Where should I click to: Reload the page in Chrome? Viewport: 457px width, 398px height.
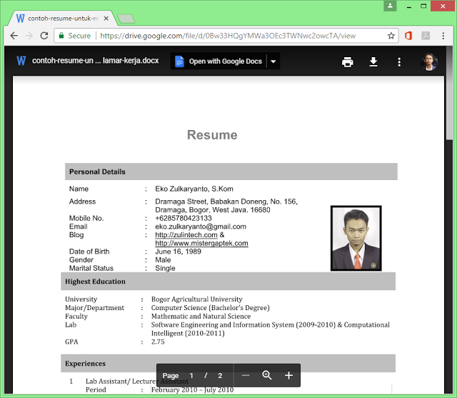coord(44,36)
